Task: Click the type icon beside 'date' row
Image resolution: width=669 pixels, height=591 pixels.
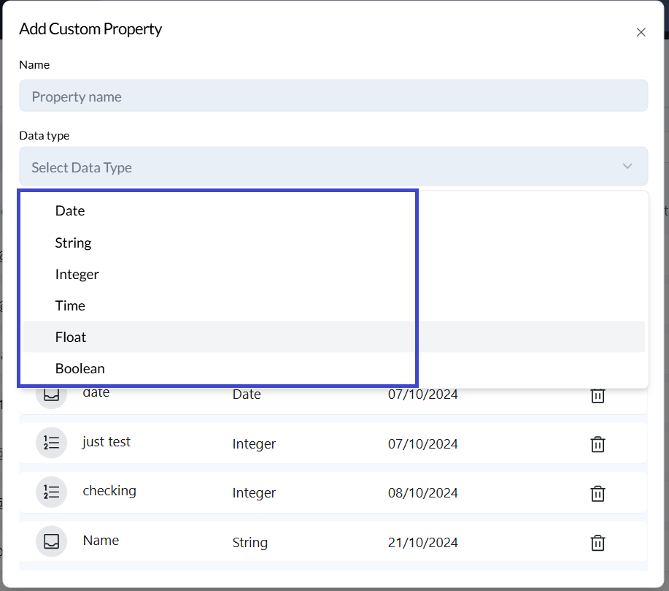Action: (x=51, y=394)
